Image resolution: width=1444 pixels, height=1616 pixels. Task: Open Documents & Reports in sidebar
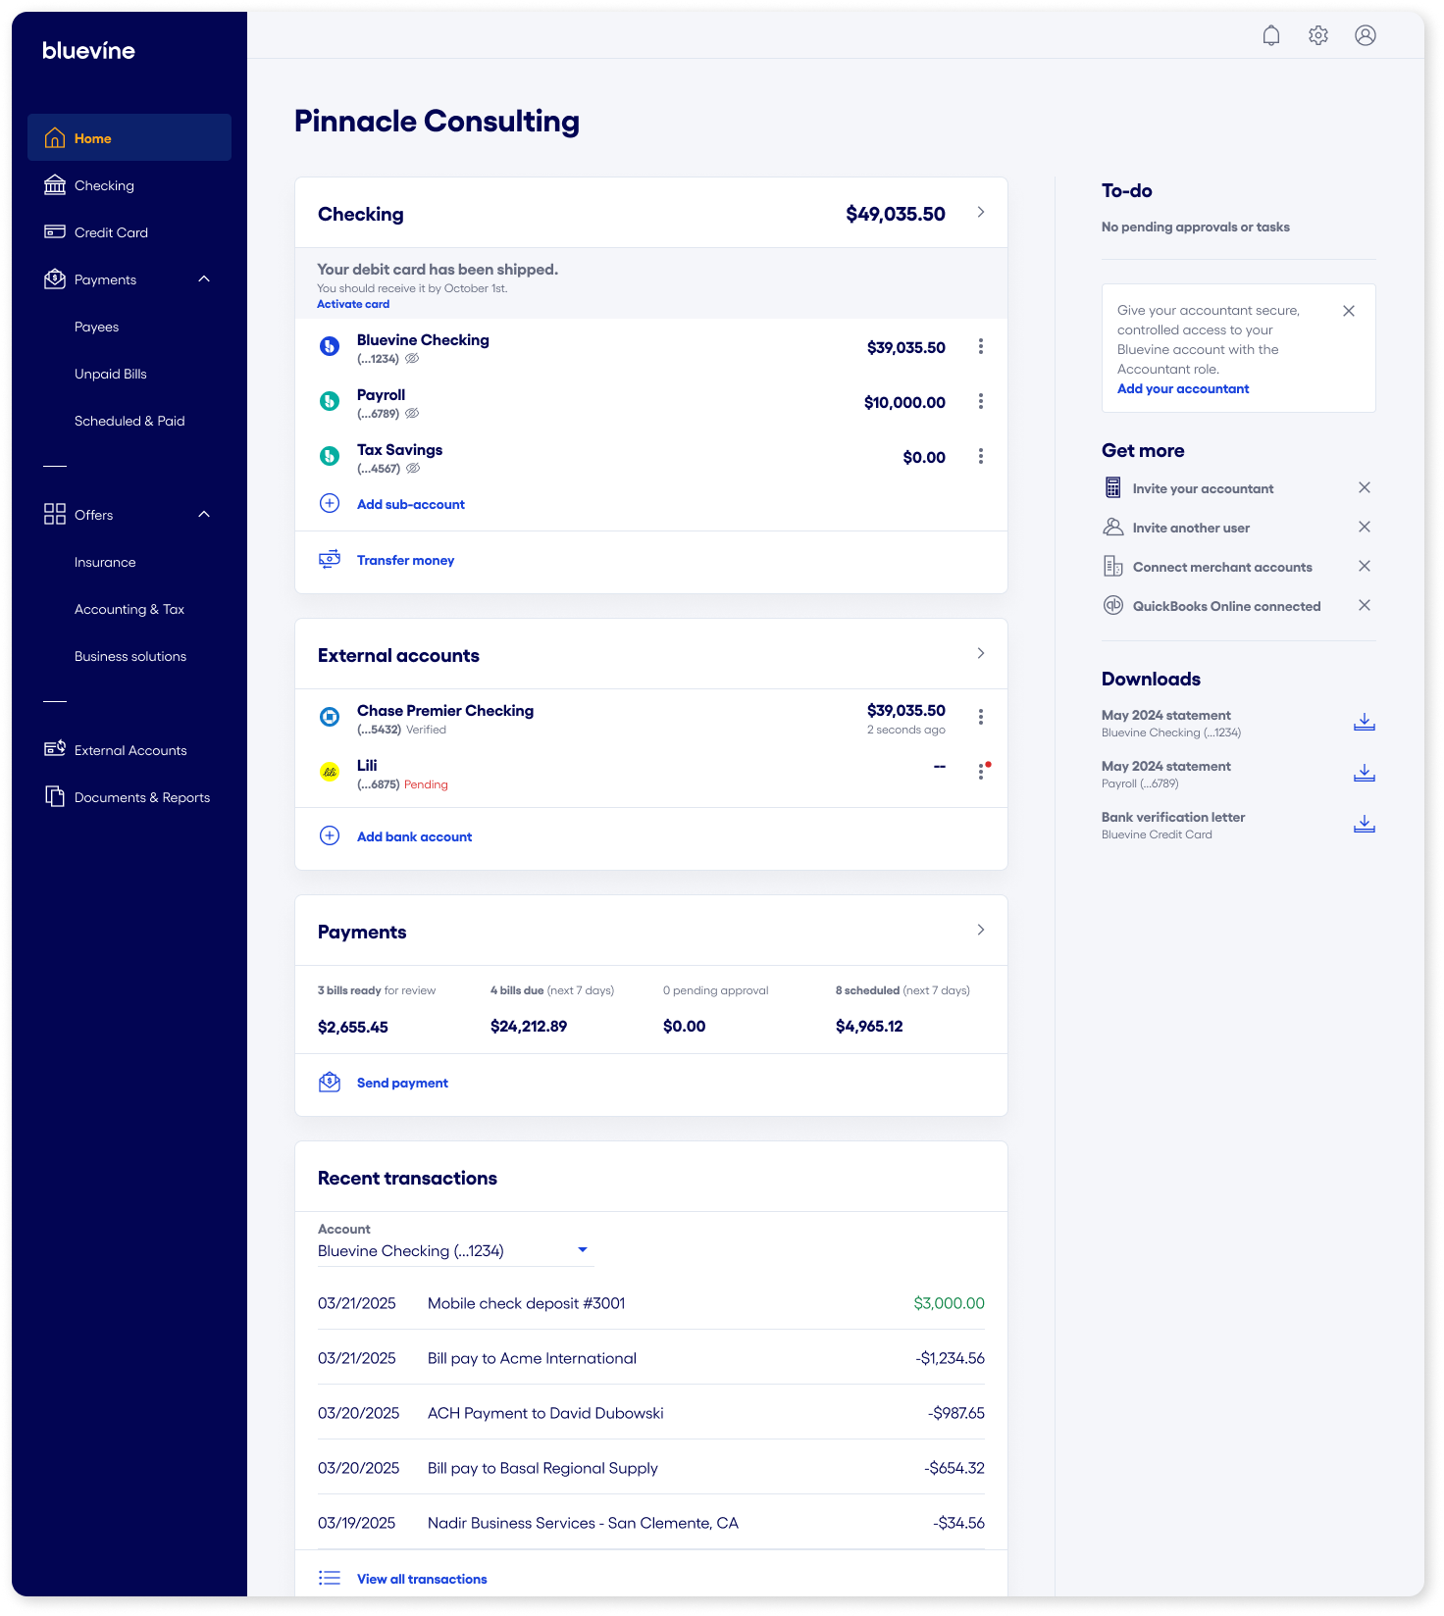point(141,797)
